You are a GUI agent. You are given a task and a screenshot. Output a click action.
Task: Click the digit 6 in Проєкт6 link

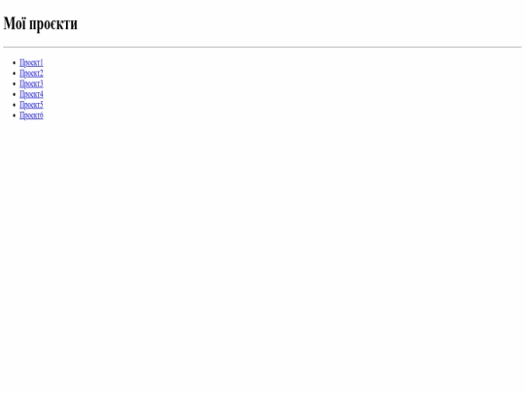point(42,115)
